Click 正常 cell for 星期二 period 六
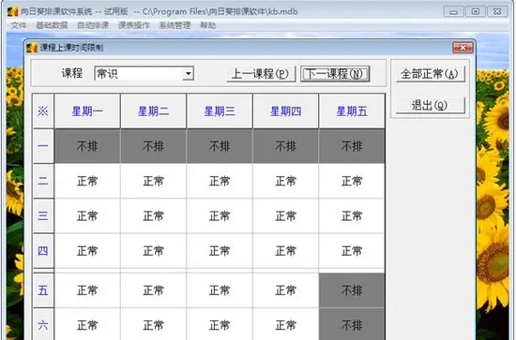516x340 pixels. (153, 325)
